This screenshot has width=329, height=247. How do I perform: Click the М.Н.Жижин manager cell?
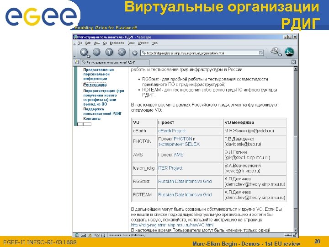[255, 131]
